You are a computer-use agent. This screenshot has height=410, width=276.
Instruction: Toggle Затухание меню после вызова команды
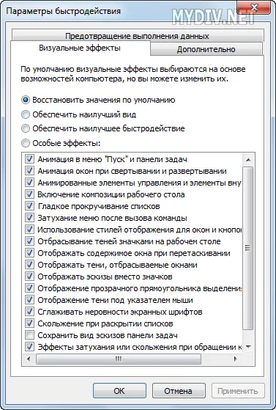(x=29, y=218)
